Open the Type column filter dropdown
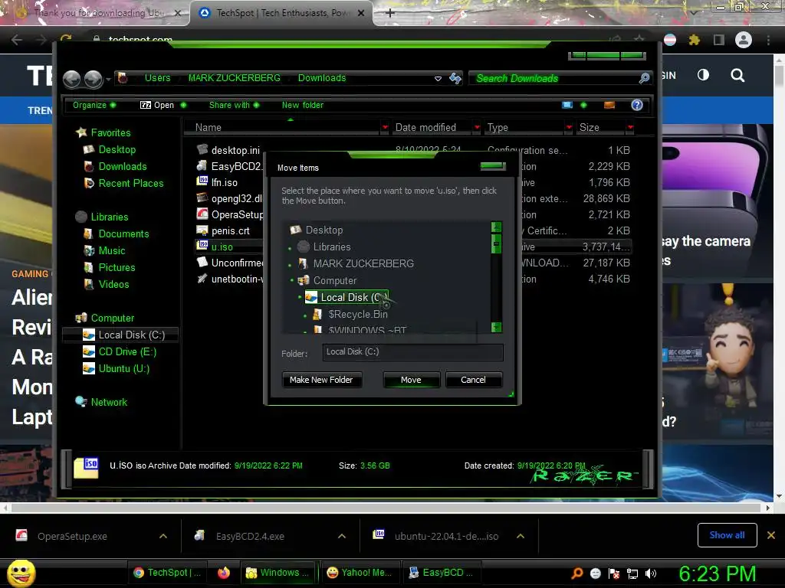The image size is (785, 588). click(569, 128)
